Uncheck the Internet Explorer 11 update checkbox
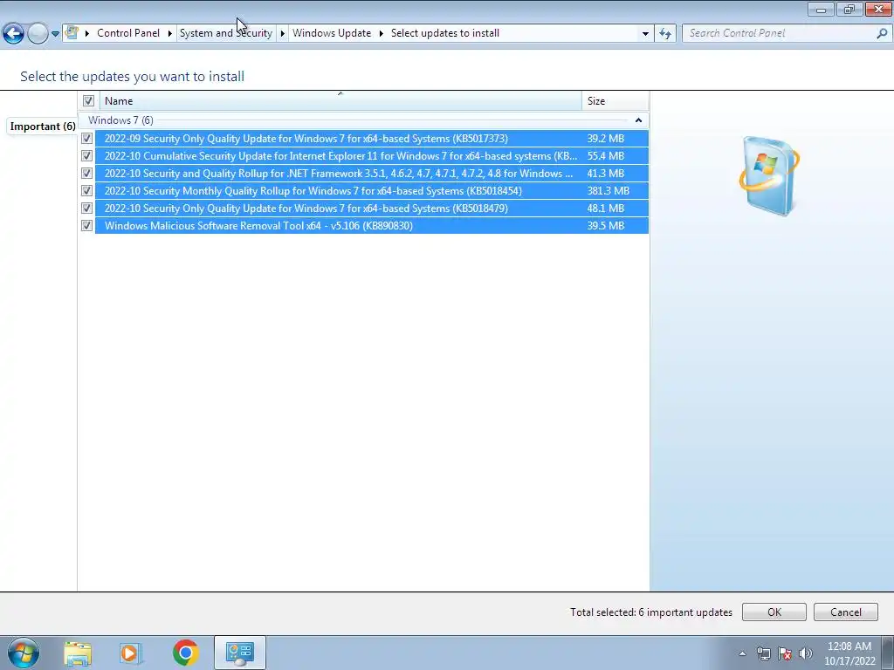The width and height of the screenshot is (894, 670). point(86,155)
